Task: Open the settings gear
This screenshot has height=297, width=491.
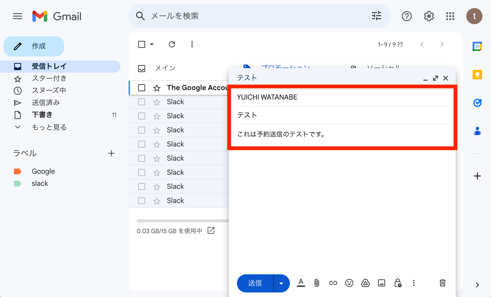Action: [x=429, y=16]
